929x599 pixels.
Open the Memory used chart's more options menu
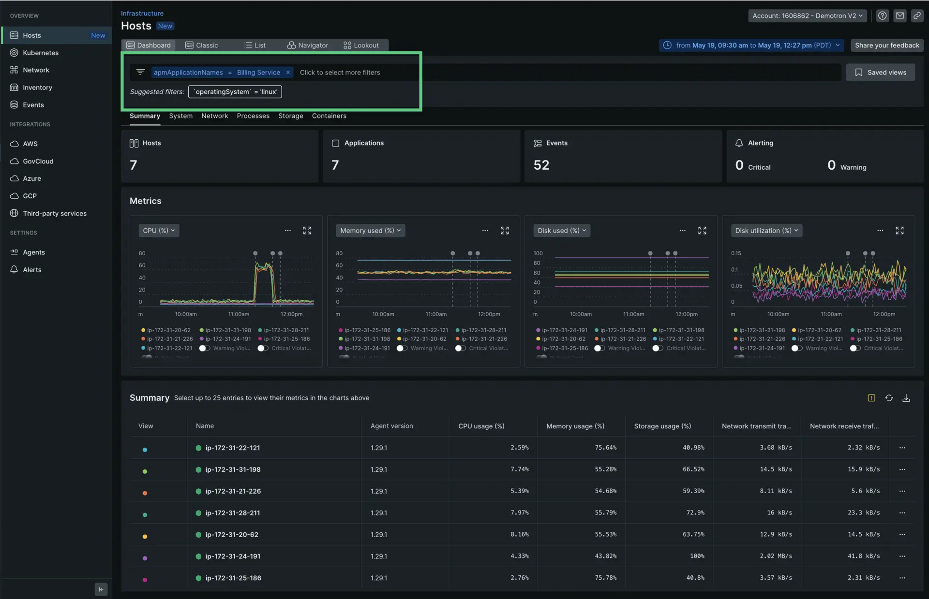(485, 231)
